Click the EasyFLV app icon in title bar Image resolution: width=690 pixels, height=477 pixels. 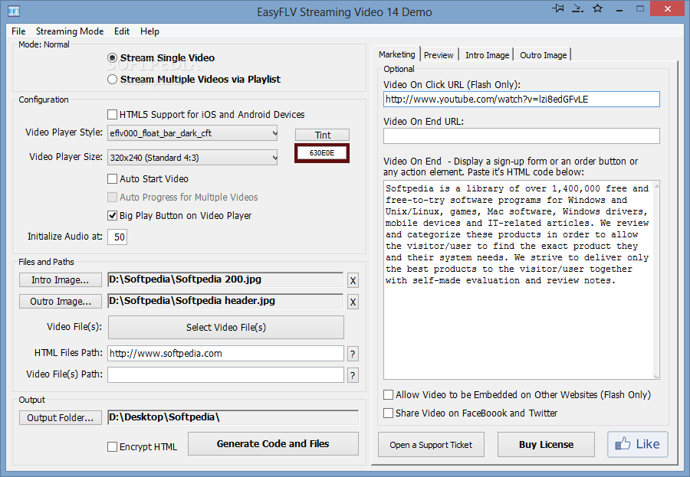[x=14, y=11]
